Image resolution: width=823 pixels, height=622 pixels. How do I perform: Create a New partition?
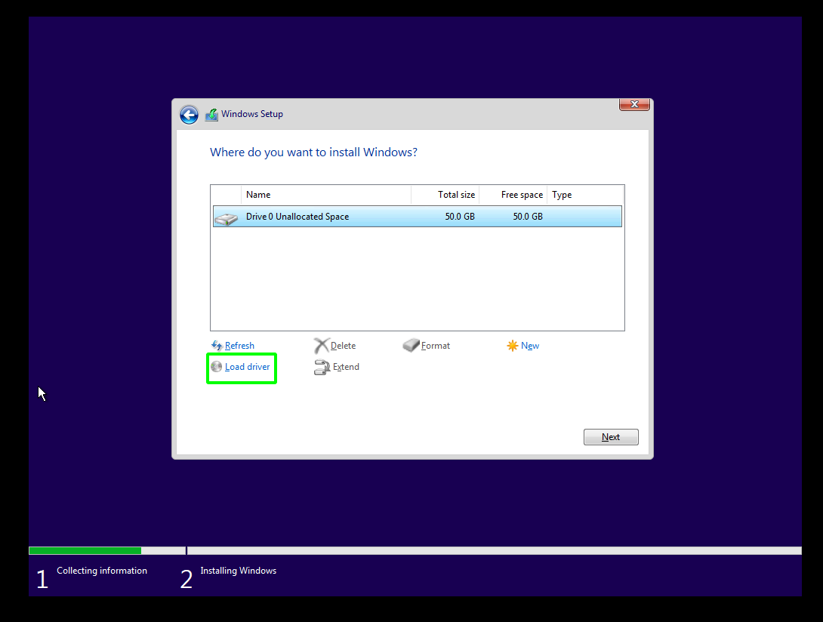(530, 346)
